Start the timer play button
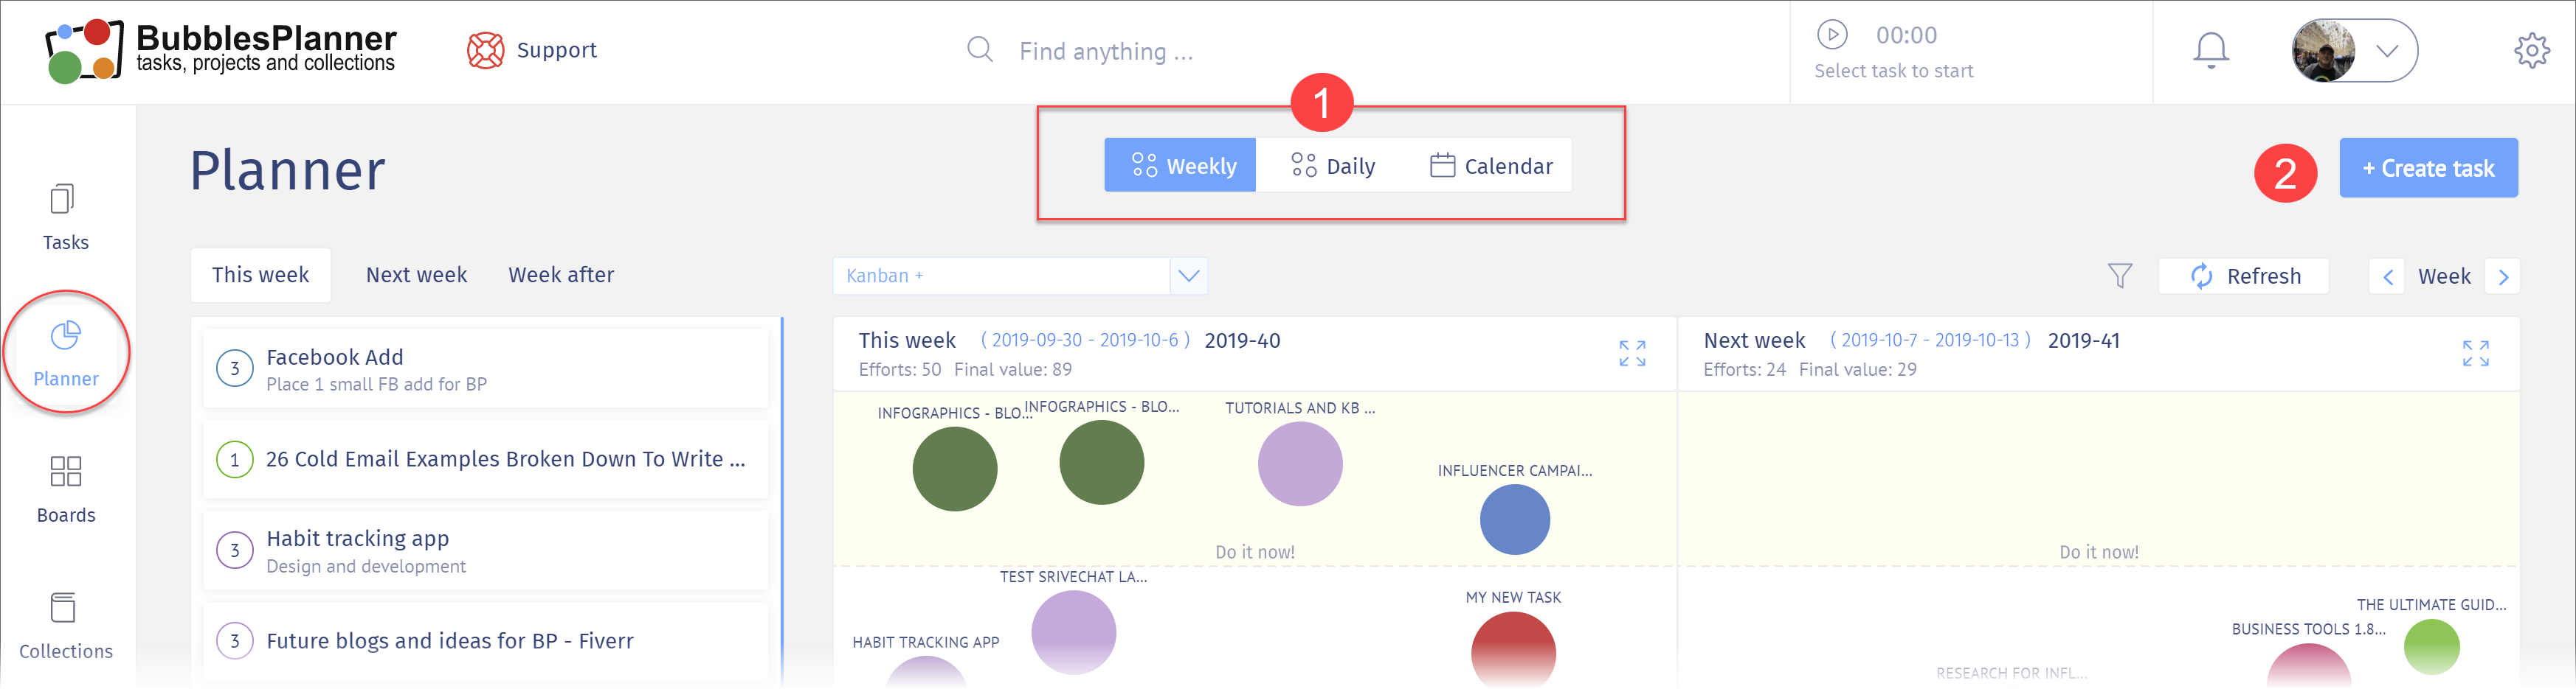The image size is (2576, 689). coord(1831,35)
